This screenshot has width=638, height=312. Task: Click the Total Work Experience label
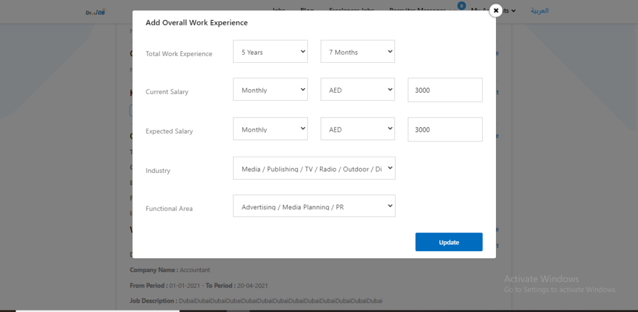tap(179, 53)
